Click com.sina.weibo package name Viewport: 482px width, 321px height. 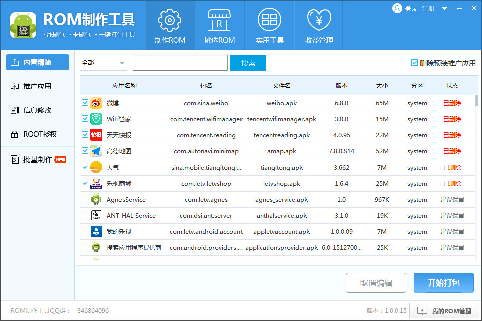tap(206, 103)
